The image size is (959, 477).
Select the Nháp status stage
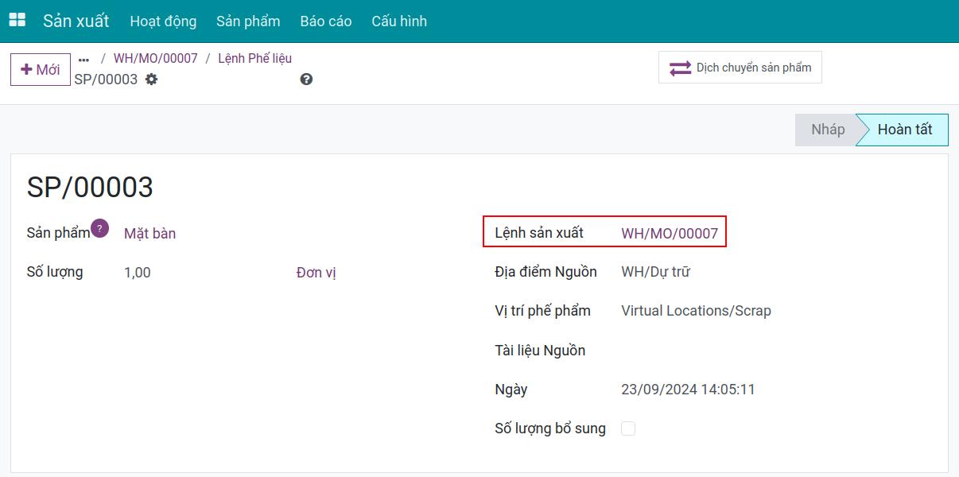(827, 130)
